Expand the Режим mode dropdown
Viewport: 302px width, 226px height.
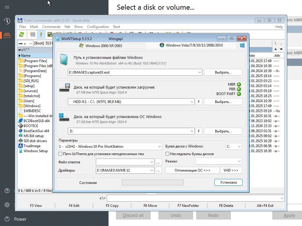click(x=239, y=161)
